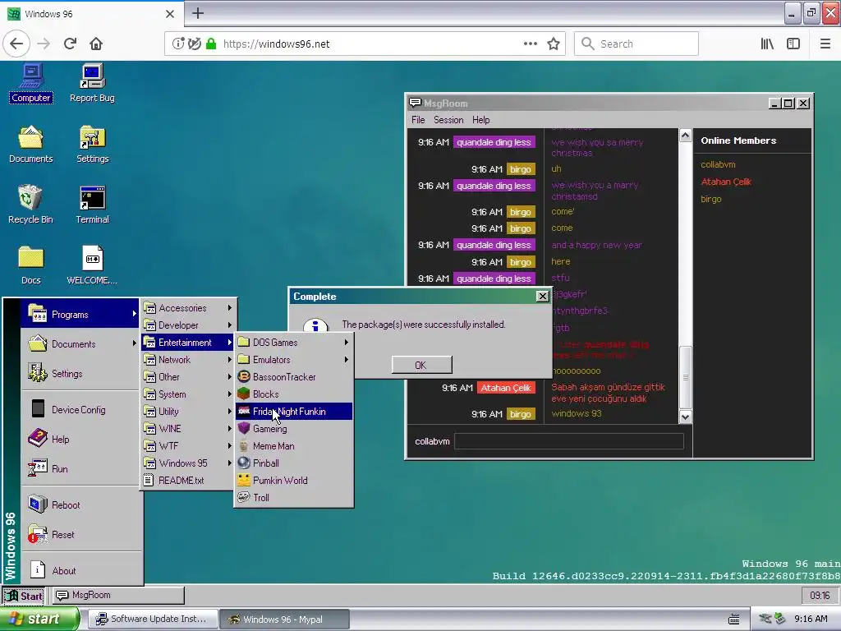Open the Report Bug desktop shortcut
This screenshot has height=631, width=841.
tap(92, 83)
